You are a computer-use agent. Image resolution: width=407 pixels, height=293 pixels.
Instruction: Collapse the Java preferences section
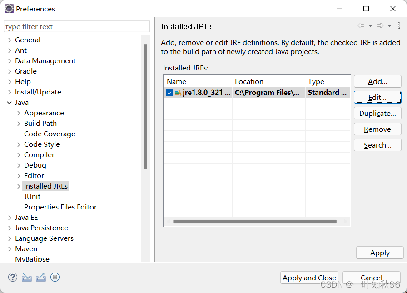pos(9,102)
